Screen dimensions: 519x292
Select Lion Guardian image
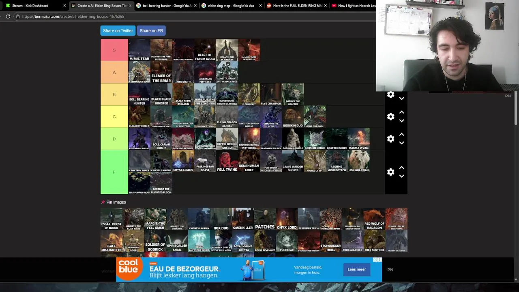358,161
